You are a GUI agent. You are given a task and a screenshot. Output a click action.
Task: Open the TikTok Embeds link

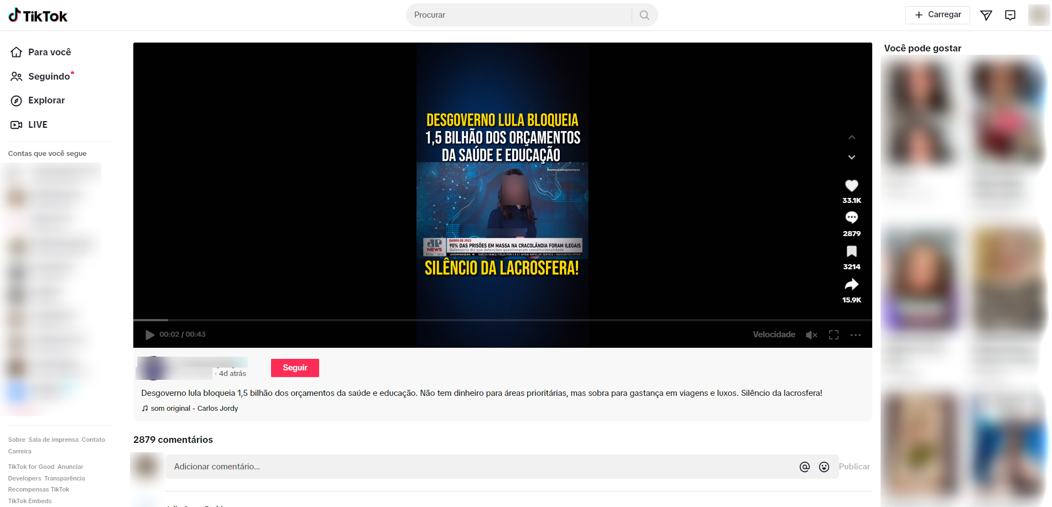[30, 501]
